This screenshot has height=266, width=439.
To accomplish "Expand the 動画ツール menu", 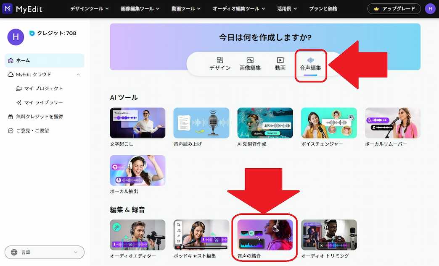I will point(186,8).
